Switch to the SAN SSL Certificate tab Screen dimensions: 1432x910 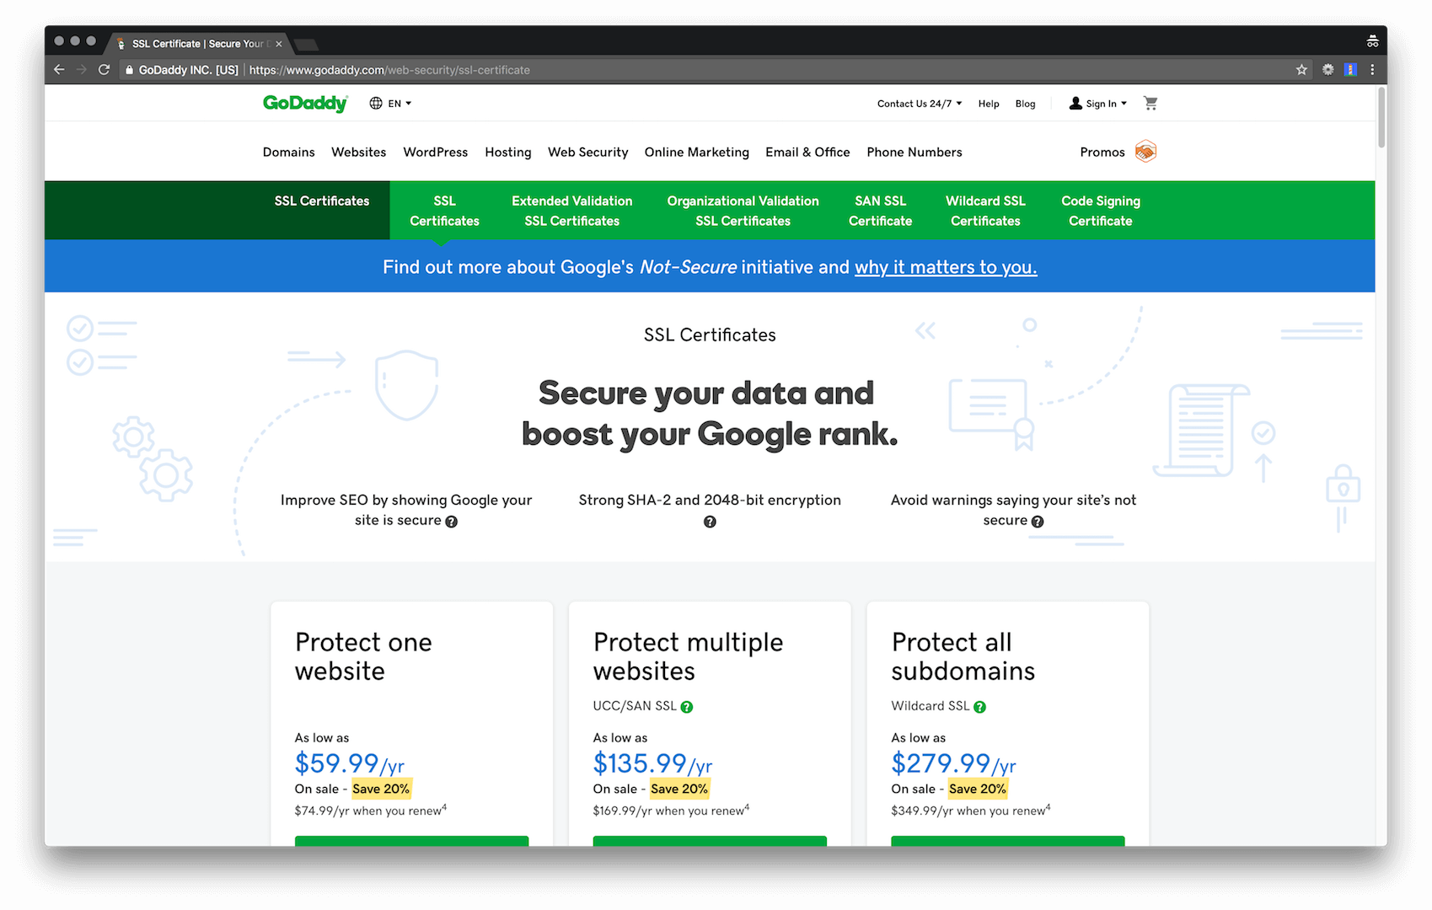pos(880,210)
